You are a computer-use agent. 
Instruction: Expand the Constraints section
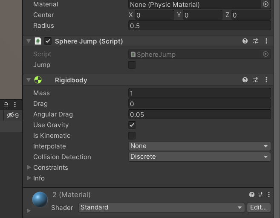pos(29,167)
